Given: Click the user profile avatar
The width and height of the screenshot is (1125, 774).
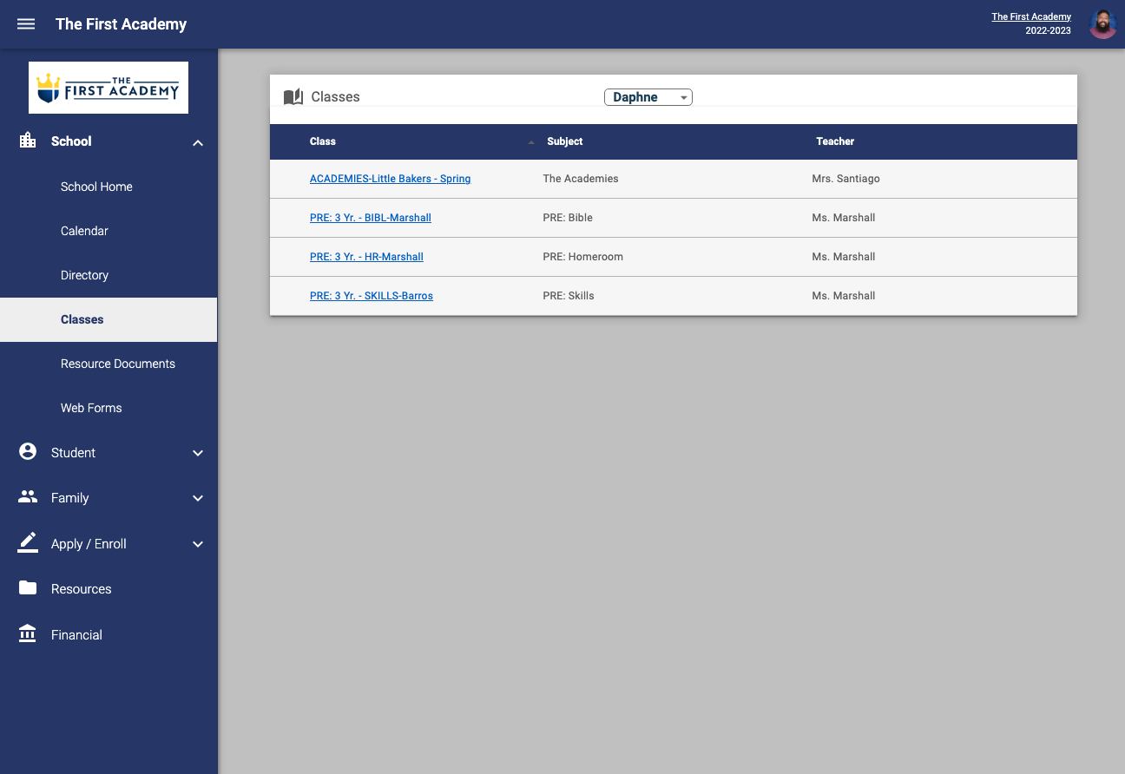Looking at the screenshot, I should pos(1102,24).
